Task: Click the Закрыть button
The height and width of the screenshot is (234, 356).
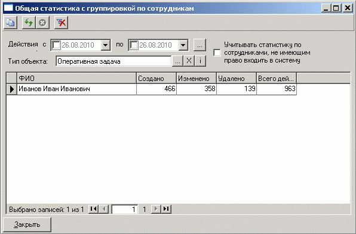Action: click(27, 224)
